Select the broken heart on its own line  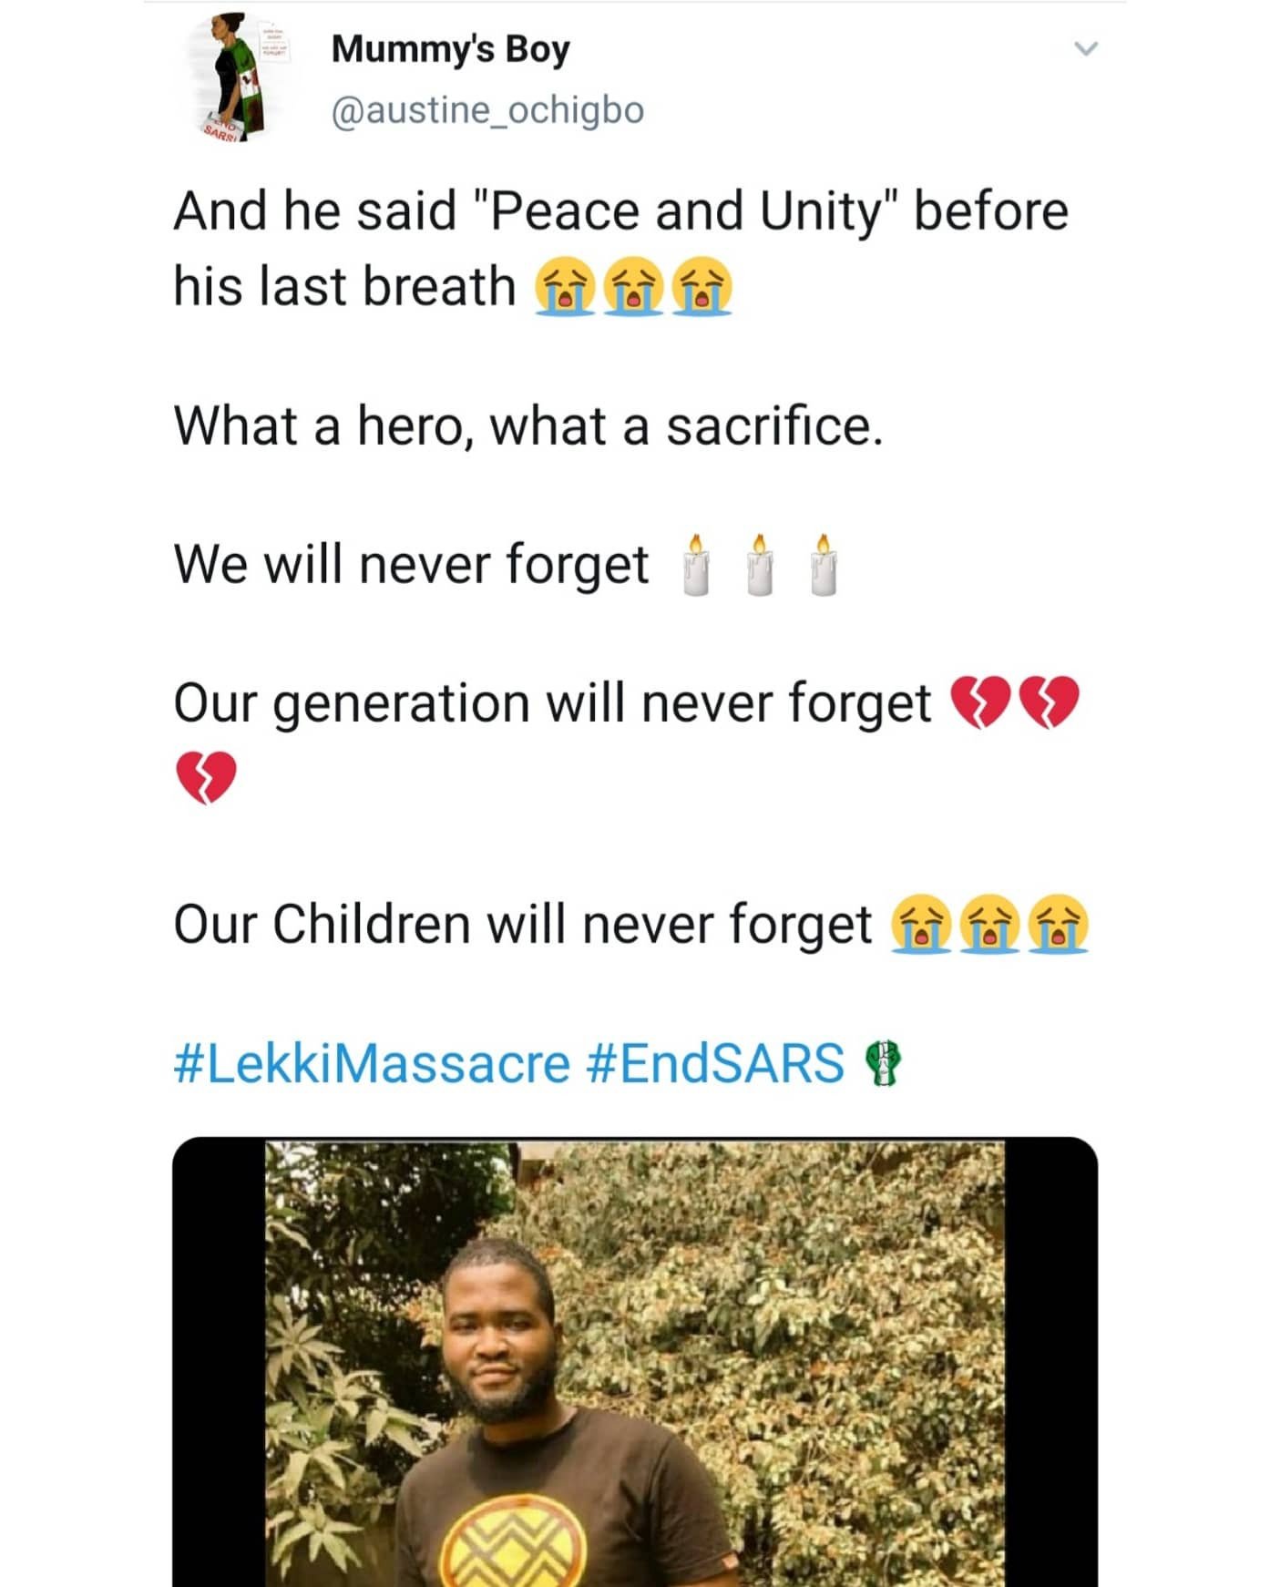[x=205, y=777]
